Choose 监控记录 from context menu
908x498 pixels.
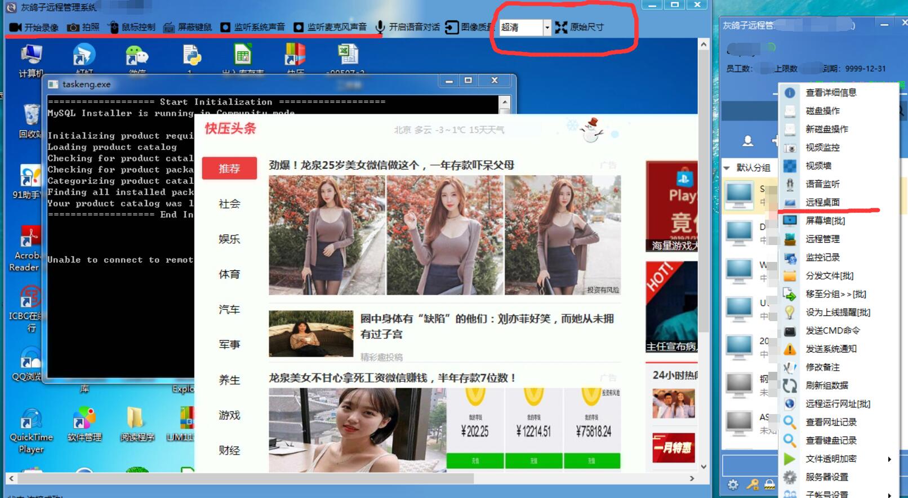click(x=822, y=257)
